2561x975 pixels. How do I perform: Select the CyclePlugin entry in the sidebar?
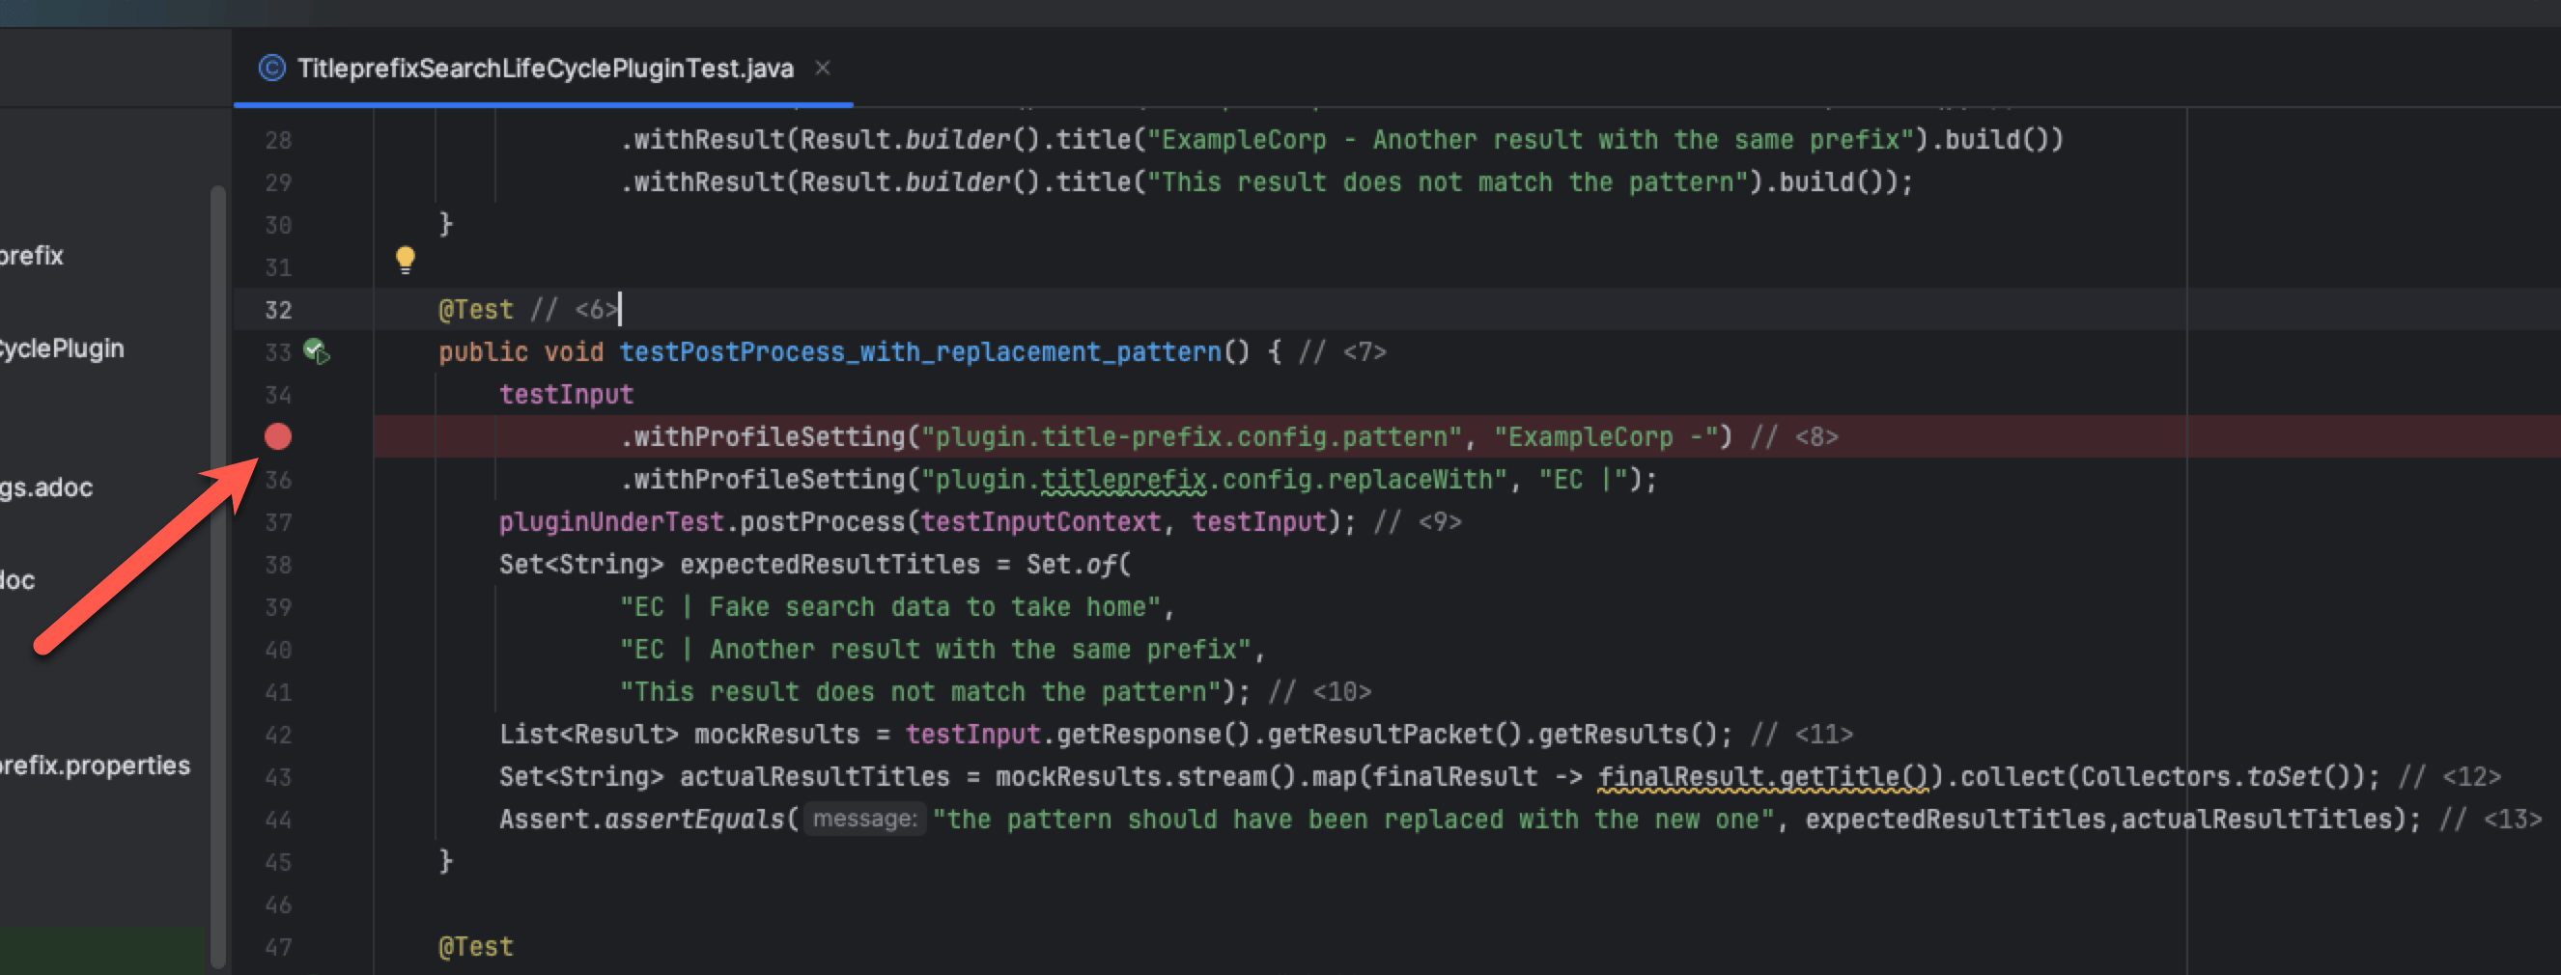[x=62, y=348]
